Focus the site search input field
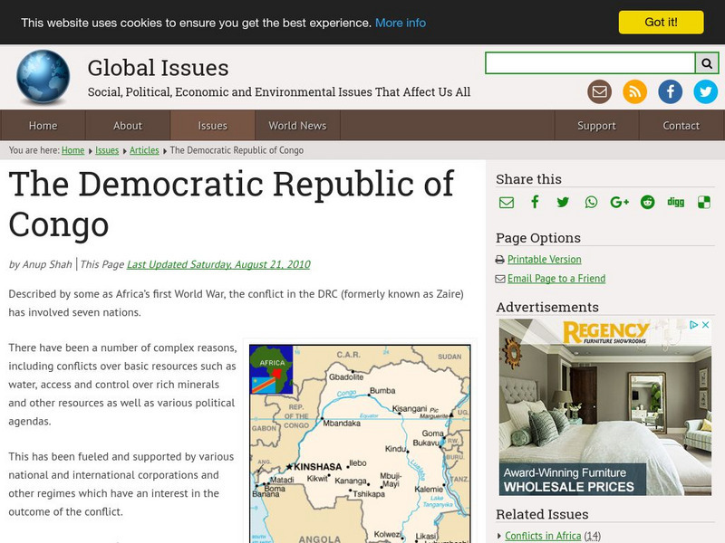Image resolution: width=725 pixels, height=543 pixels. tap(590, 63)
